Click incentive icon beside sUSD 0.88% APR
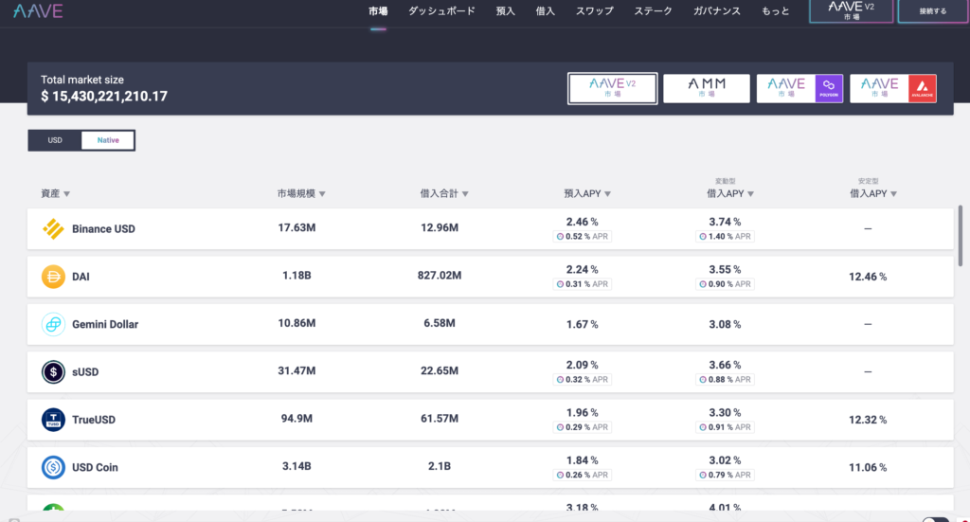The width and height of the screenshot is (970, 522). (703, 379)
